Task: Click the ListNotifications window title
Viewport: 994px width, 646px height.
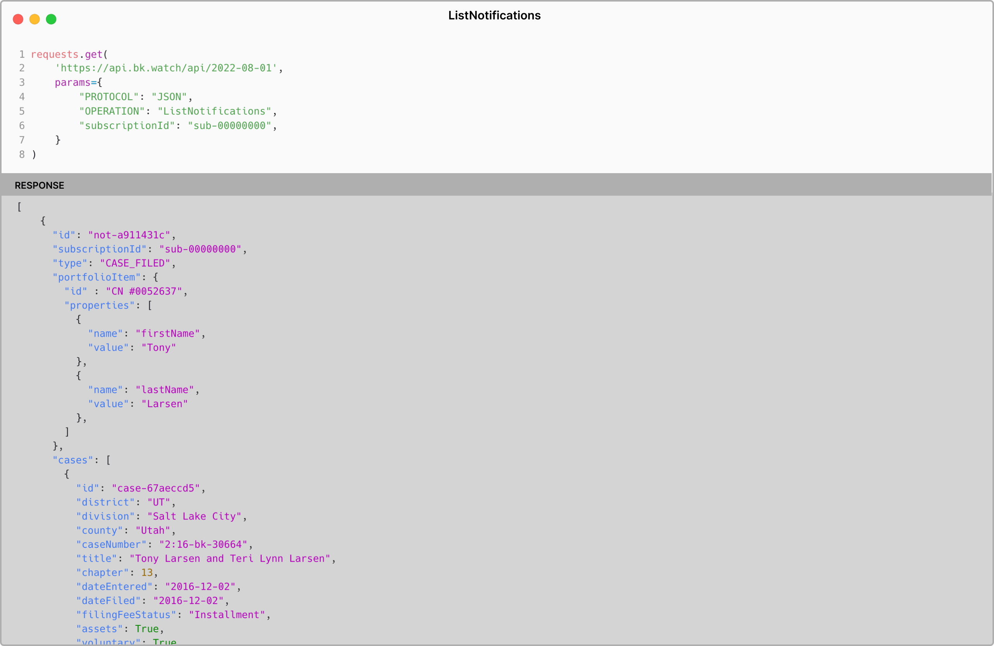Action: click(494, 16)
